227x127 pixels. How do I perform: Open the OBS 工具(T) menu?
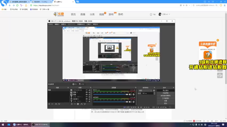[89, 24]
